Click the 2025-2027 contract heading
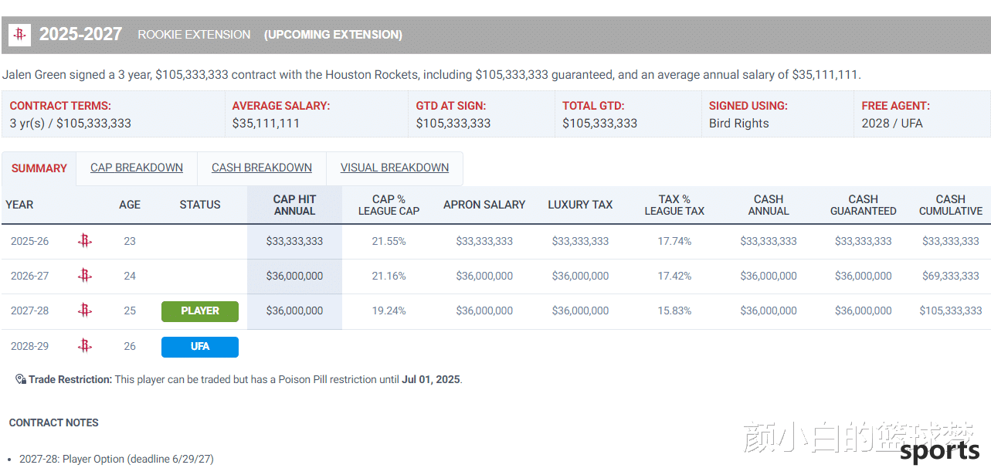Screen dimensions: 991x475 (80, 35)
